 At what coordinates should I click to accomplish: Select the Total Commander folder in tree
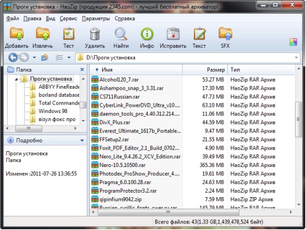[55, 103]
